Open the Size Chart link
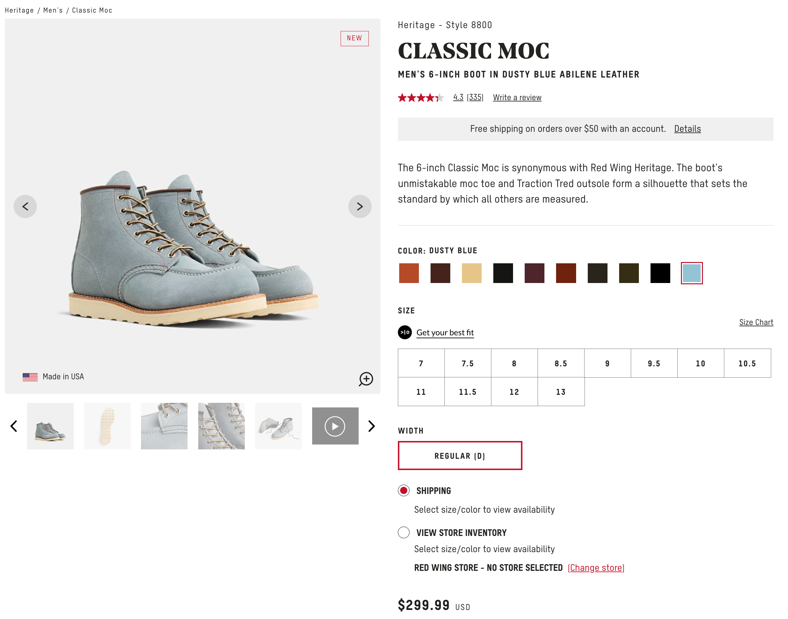This screenshot has width=788, height=619. 756,322
